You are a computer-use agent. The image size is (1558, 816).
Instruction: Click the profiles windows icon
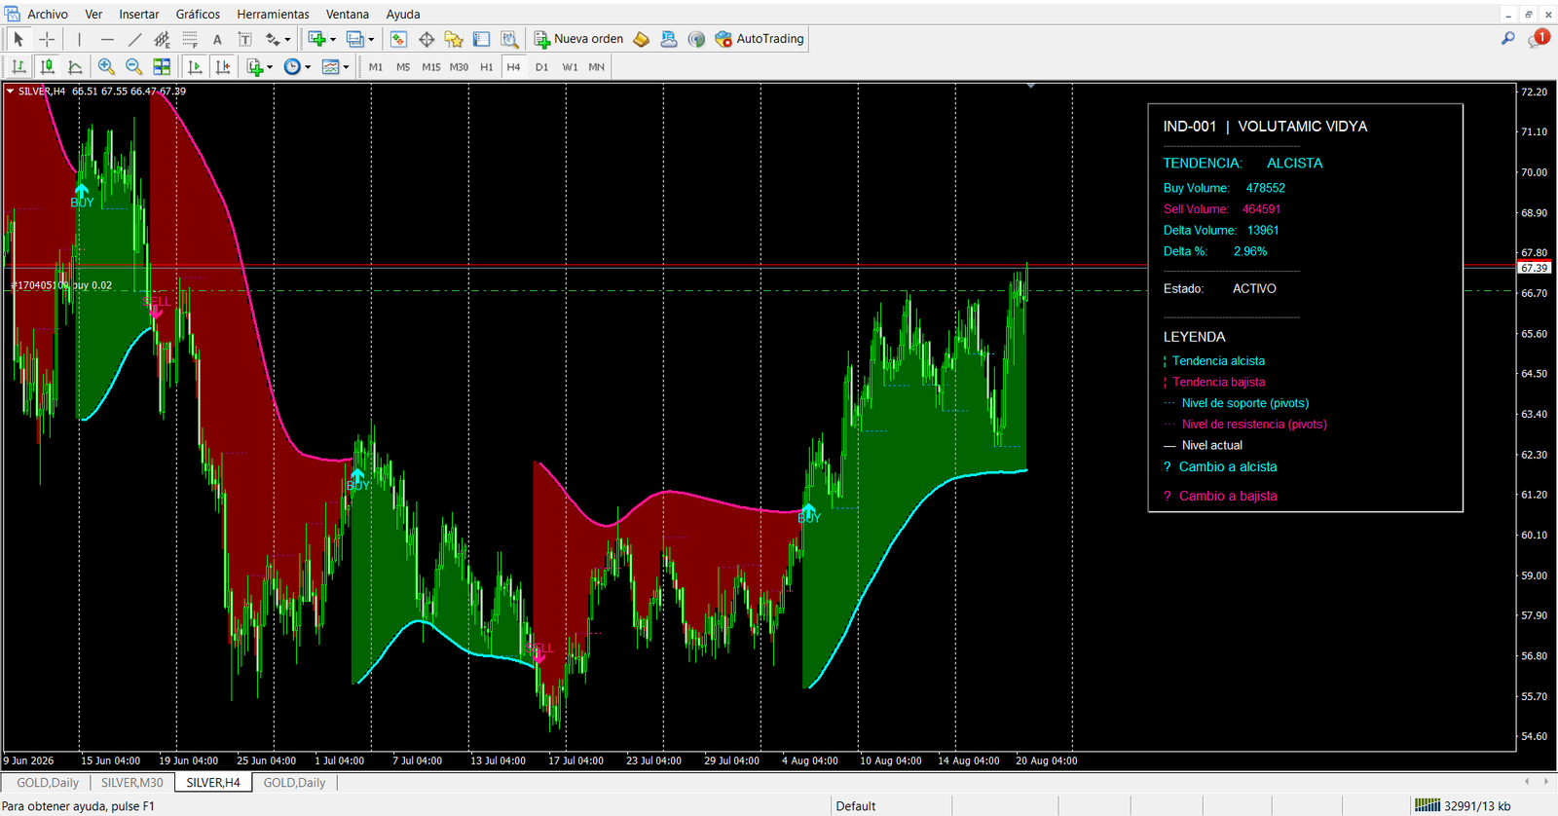(x=354, y=39)
